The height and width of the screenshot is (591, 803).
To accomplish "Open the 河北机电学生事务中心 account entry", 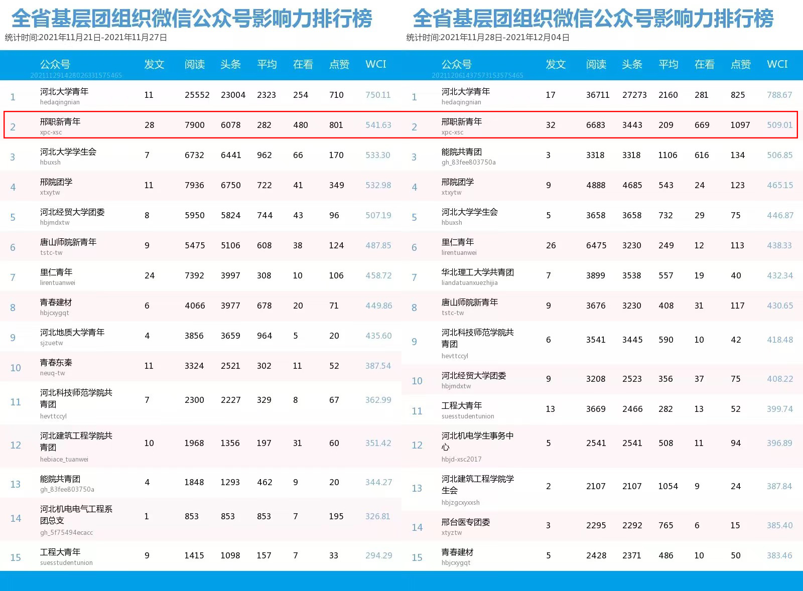I will click(477, 441).
